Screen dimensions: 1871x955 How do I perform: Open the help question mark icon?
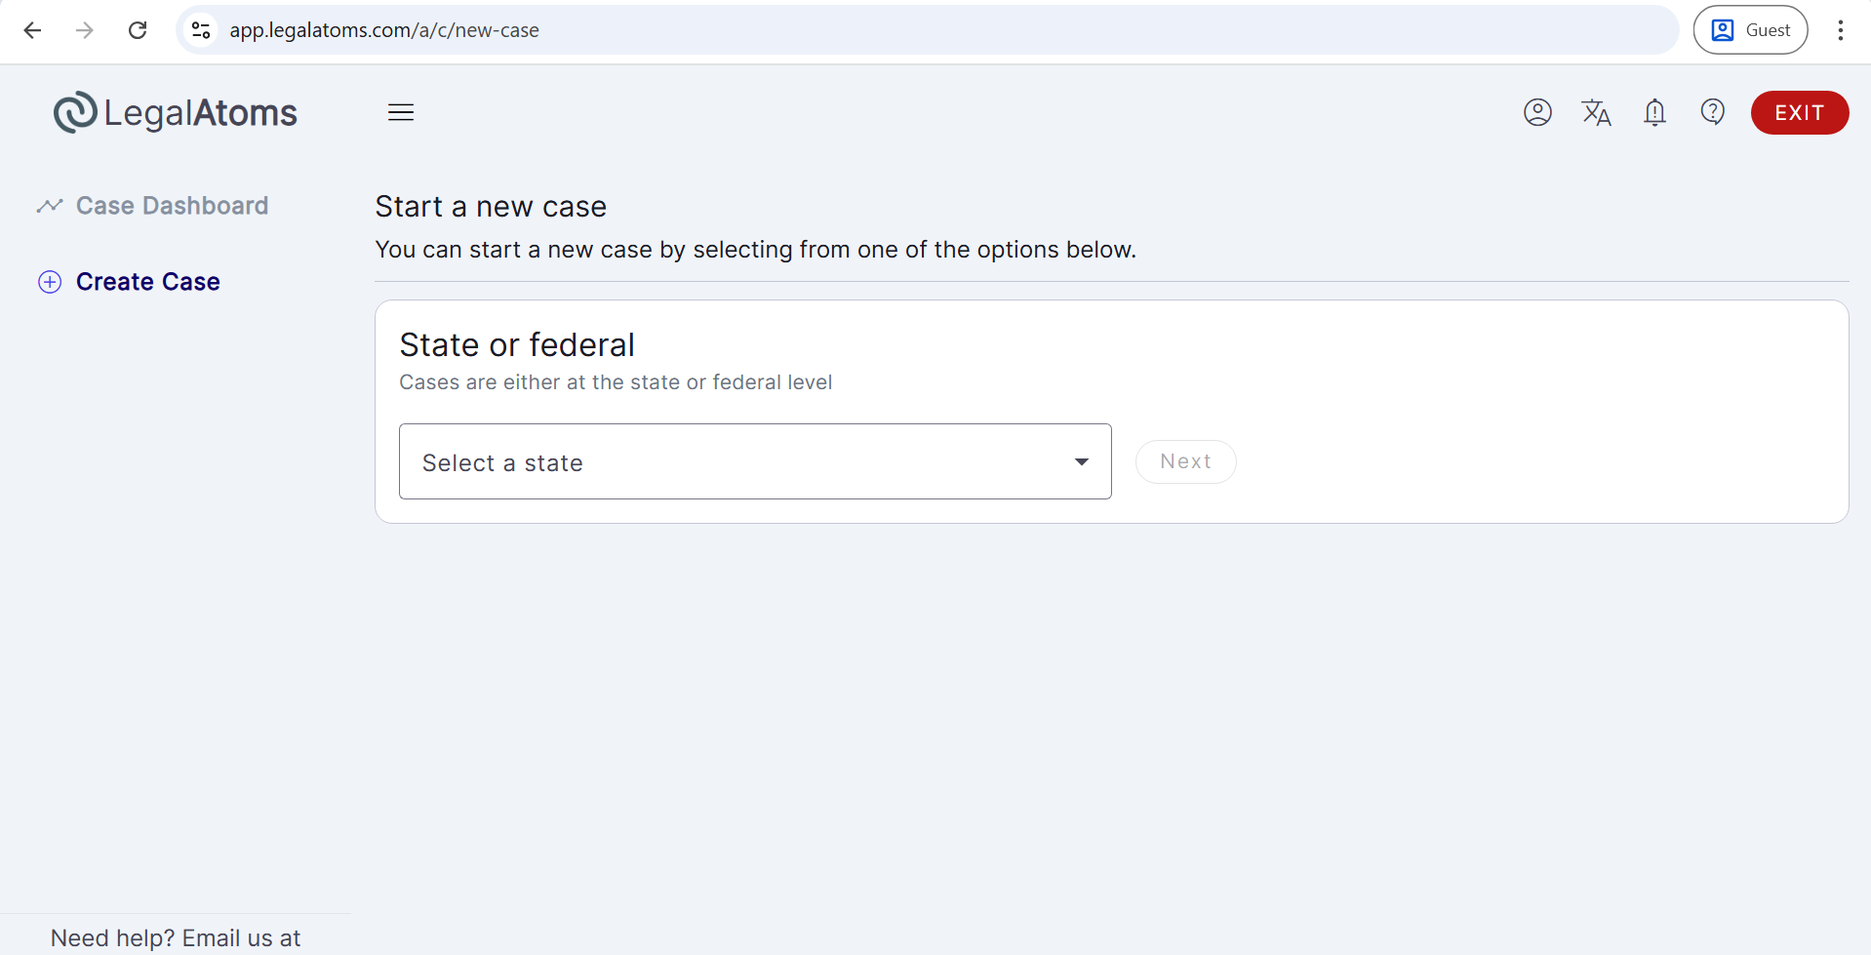1713,112
